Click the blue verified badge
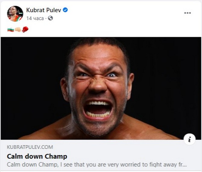Viewport: 202px width, 172px height. [65, 10]
